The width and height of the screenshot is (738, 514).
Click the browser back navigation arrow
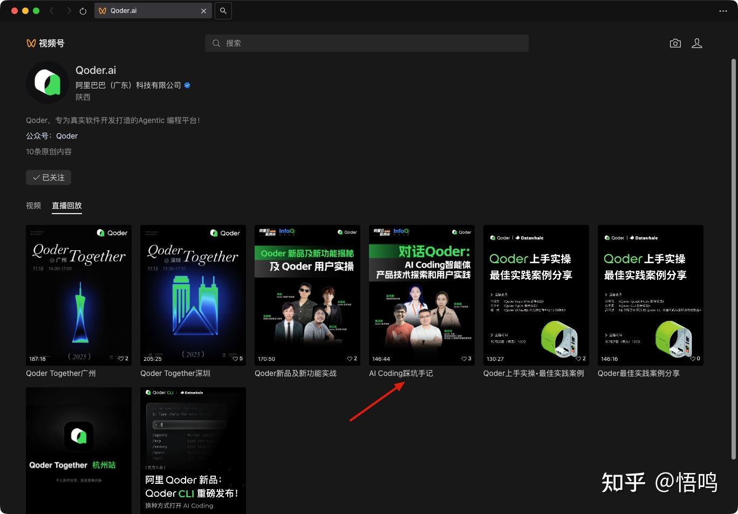pos(52,10)
